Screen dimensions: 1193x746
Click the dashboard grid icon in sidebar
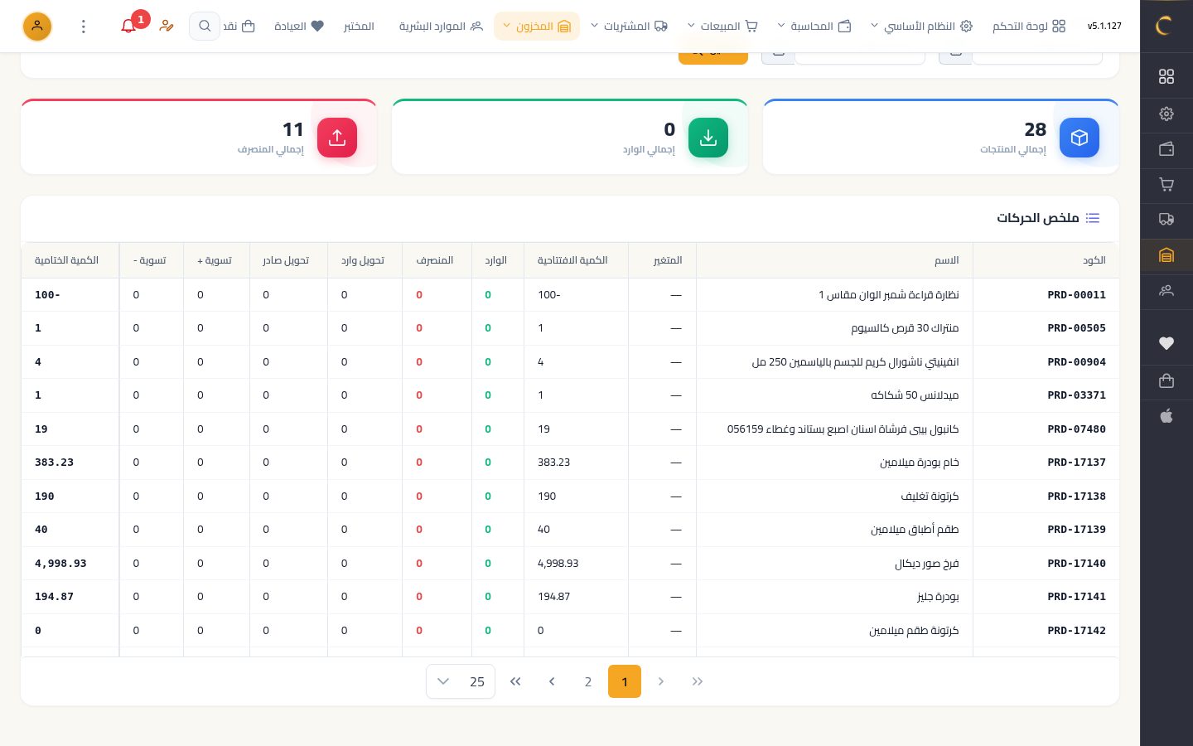1166,76
